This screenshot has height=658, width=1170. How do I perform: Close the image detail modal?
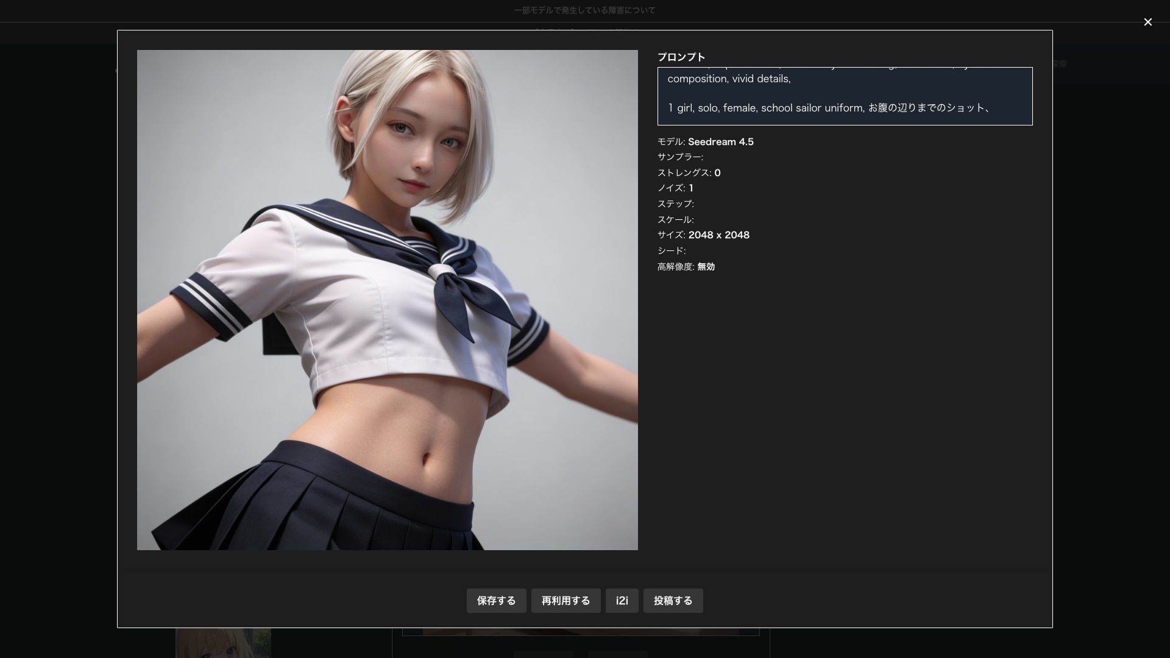coord(1148,22)
